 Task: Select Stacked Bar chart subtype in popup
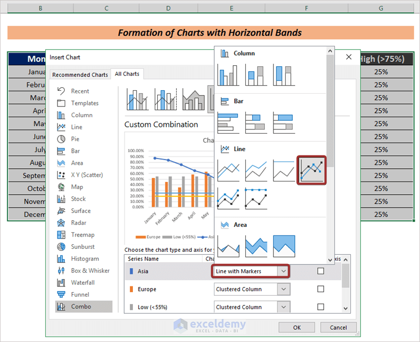coord(256,123)
